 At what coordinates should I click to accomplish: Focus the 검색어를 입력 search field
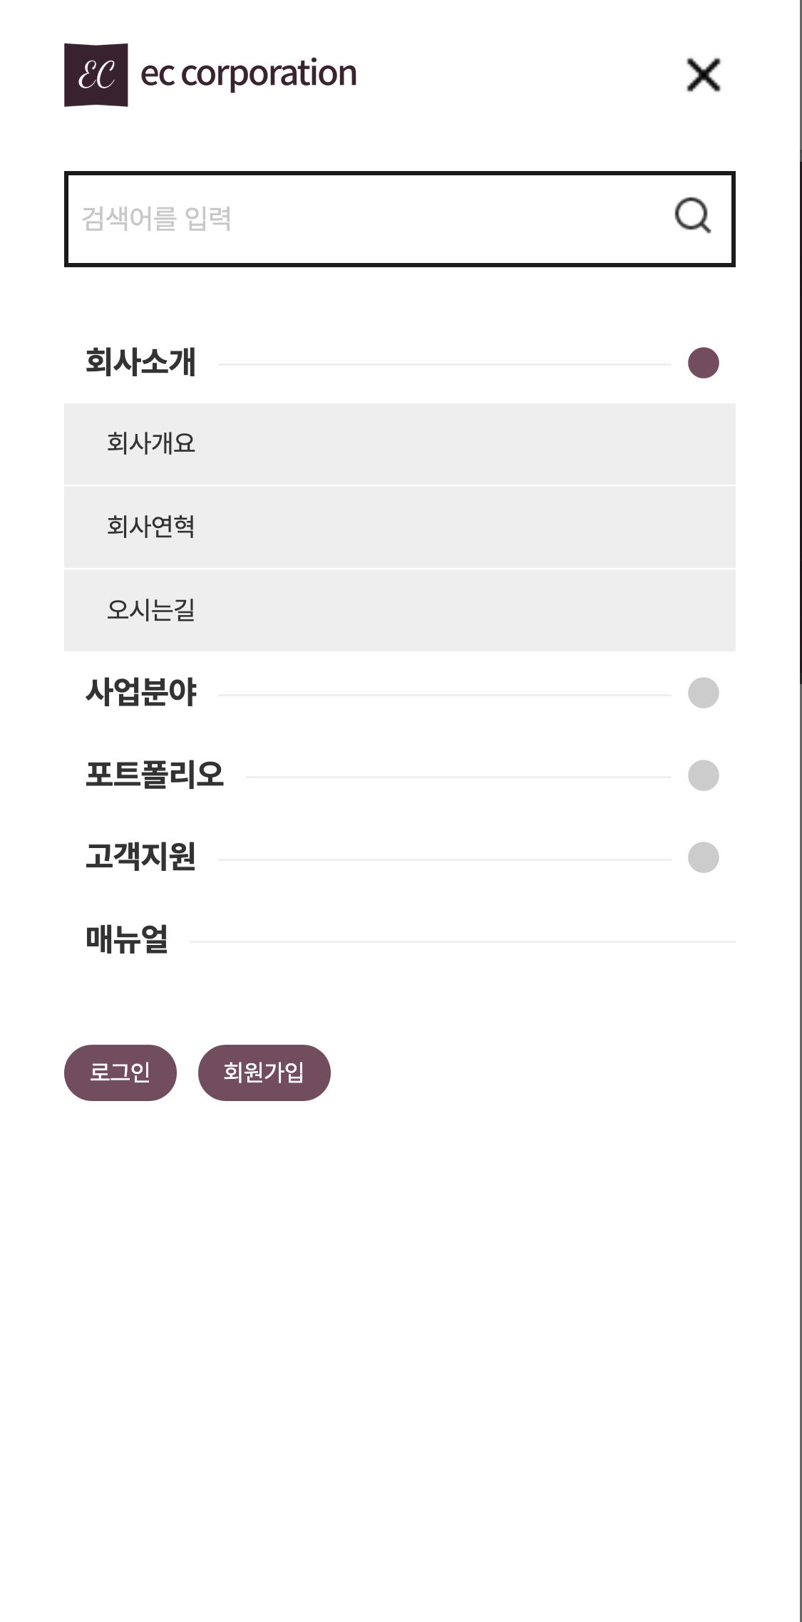(356, 219)
